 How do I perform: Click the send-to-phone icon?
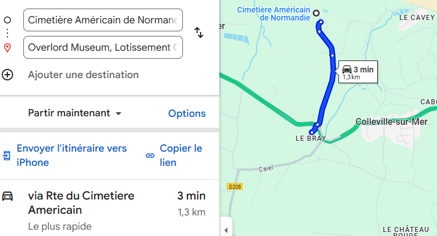[x=6, y=156]
